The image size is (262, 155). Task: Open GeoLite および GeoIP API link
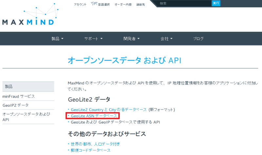[115, 122]
